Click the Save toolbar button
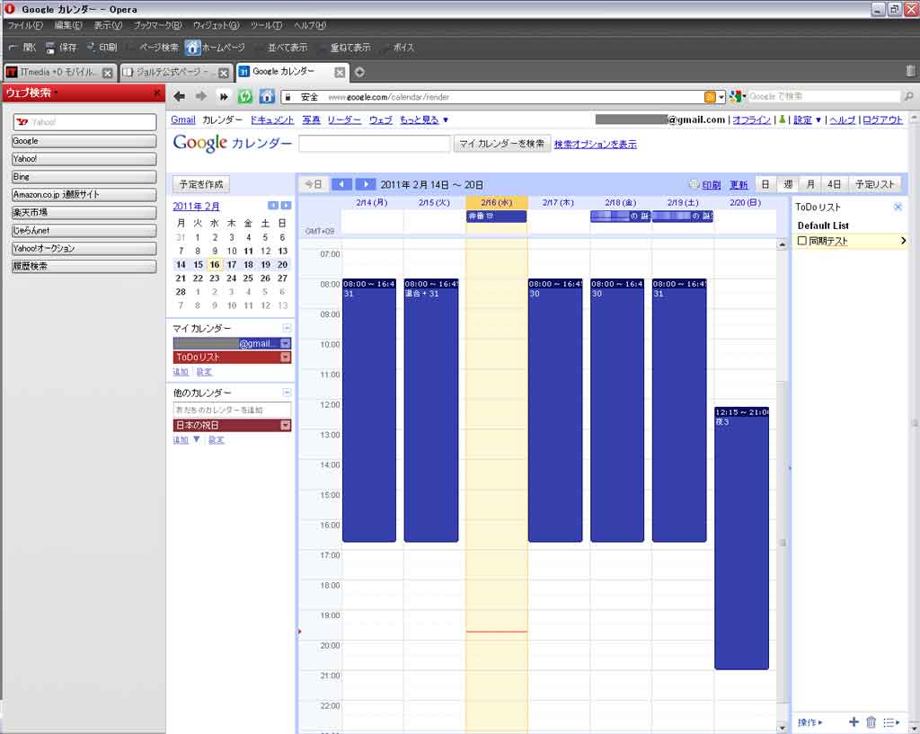 pyautogui.click(x=62, y=48)
